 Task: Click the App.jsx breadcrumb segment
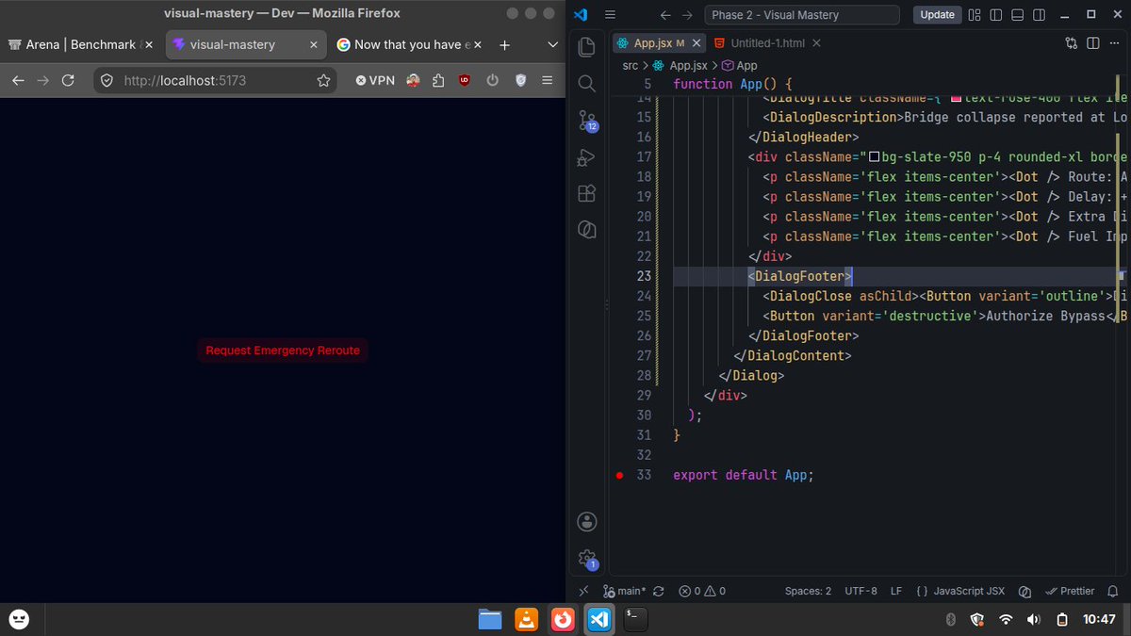coord(680,65)
